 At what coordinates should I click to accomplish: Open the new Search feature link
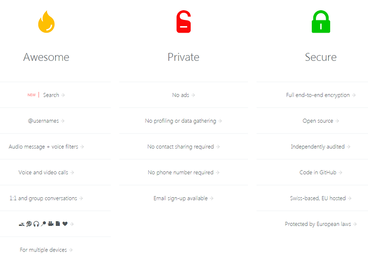click(x=51, y=95)
